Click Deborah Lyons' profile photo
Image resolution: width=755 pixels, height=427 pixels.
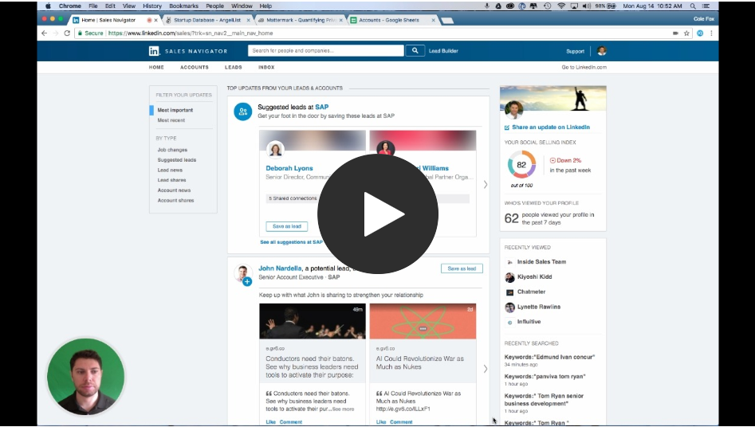point(275,149)
